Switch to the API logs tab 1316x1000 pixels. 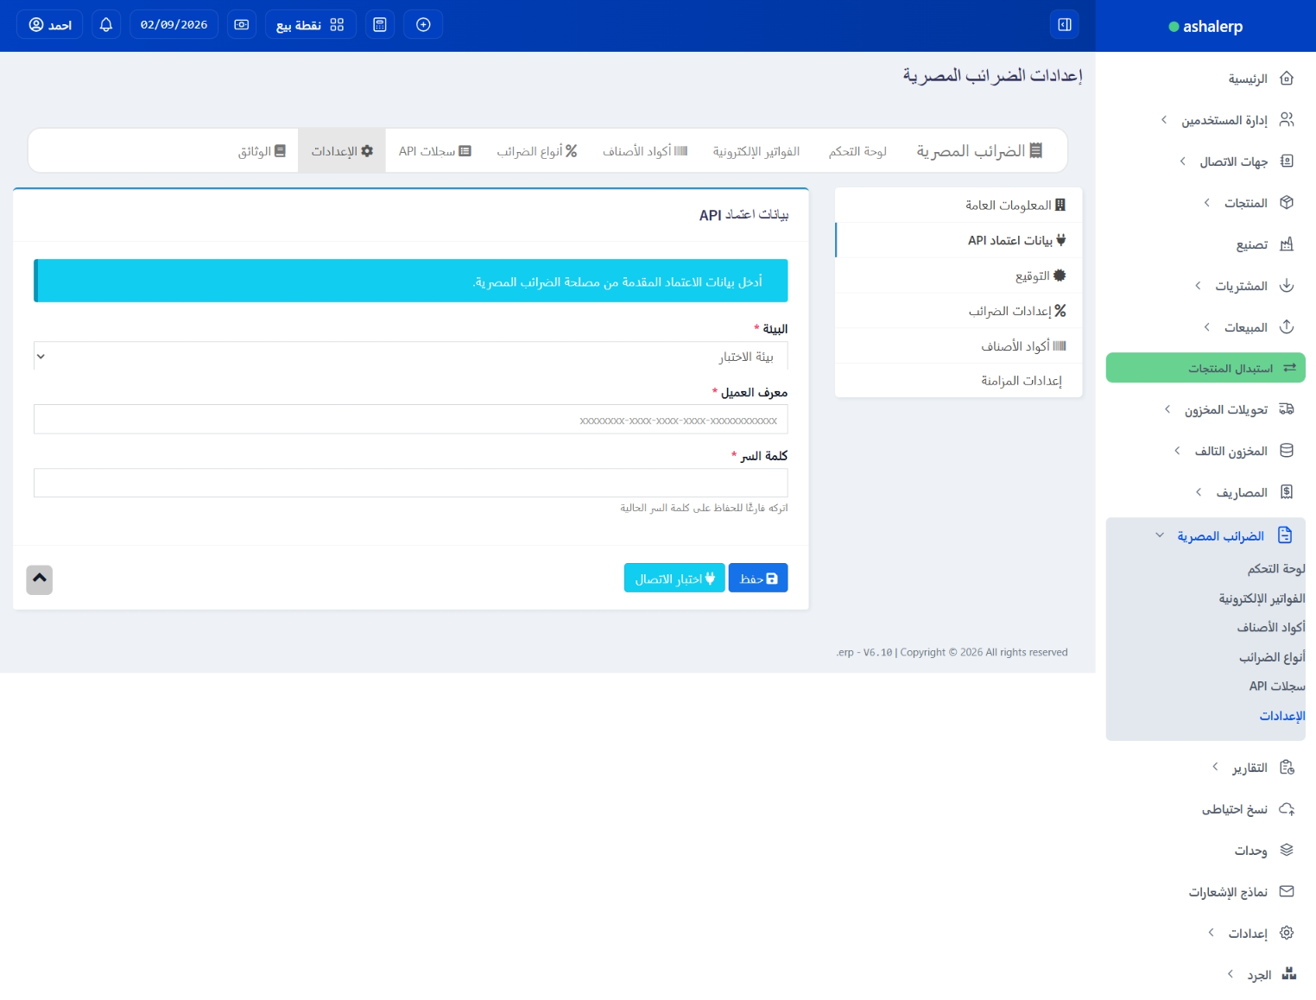tap(434, 151)
